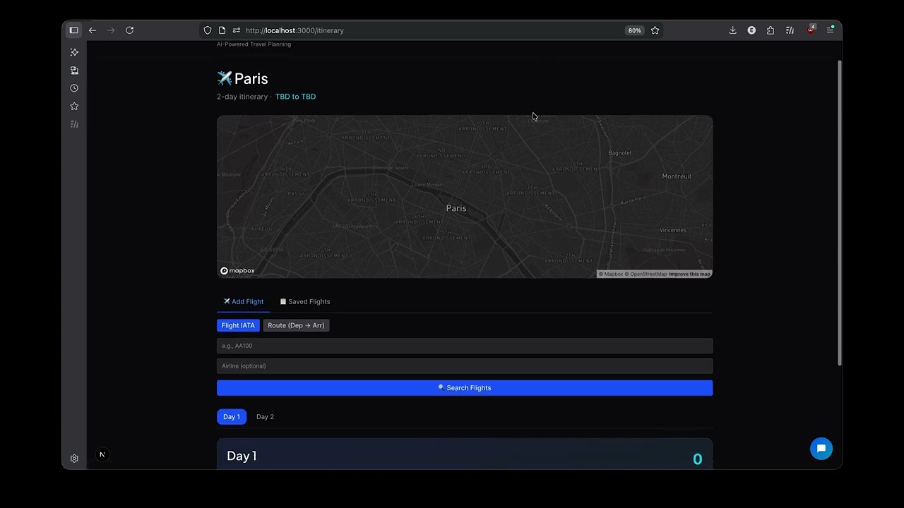The image size is (904, 508).
Task: Click the Mapbox logo on map
Action: pyautogui.click(x=237, y=271)
